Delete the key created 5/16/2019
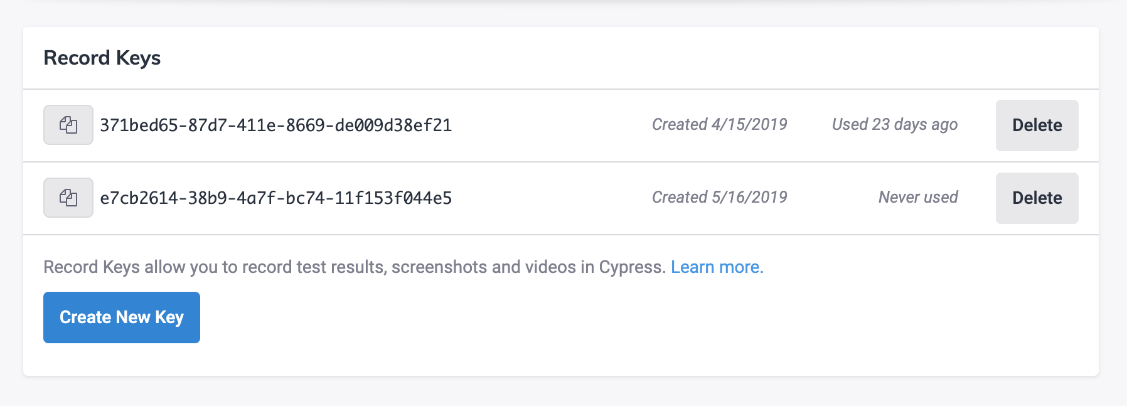The height and width of the screenshot is (406, 1127). coord(1037,198)
